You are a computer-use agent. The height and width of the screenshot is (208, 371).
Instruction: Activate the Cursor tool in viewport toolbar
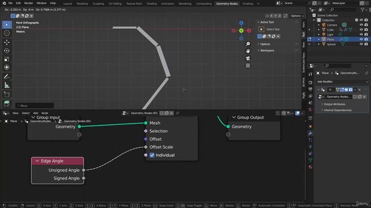point(7,33)
